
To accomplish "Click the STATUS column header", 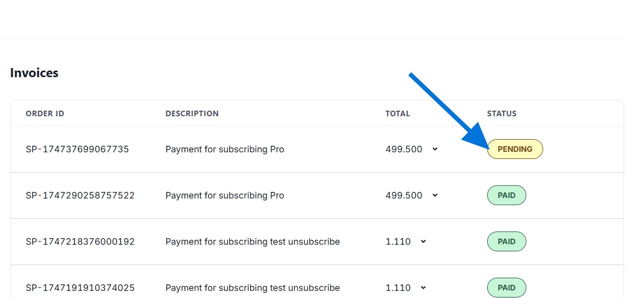I will pos(501,114).
